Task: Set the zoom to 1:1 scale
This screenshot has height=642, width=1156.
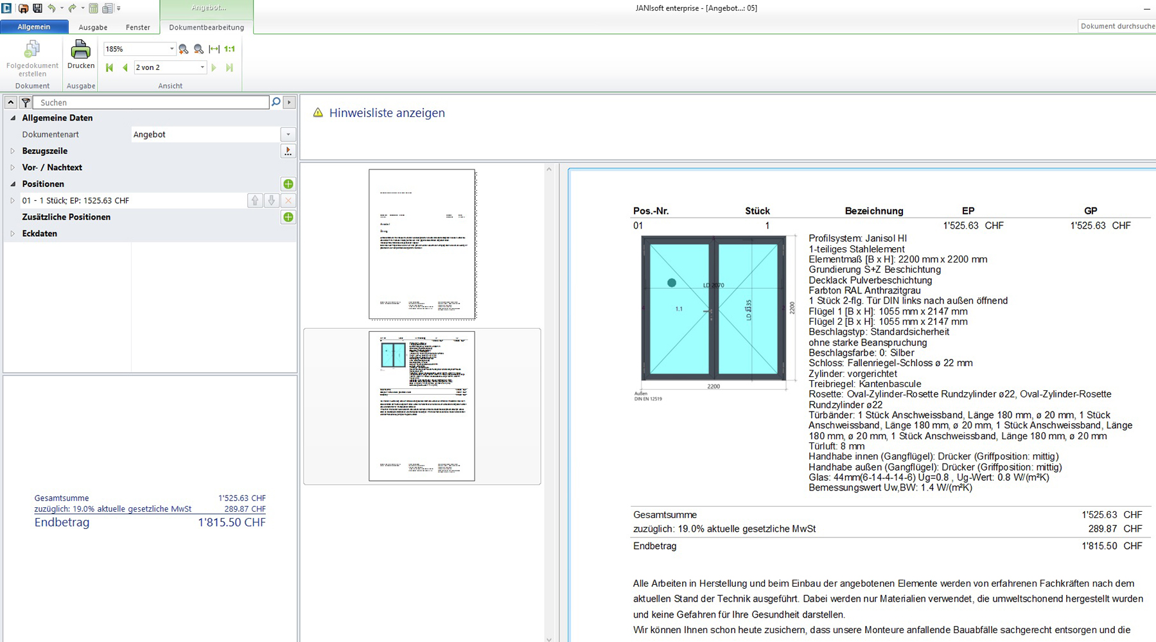Action: pyautogui.click(x=229, y=49)
